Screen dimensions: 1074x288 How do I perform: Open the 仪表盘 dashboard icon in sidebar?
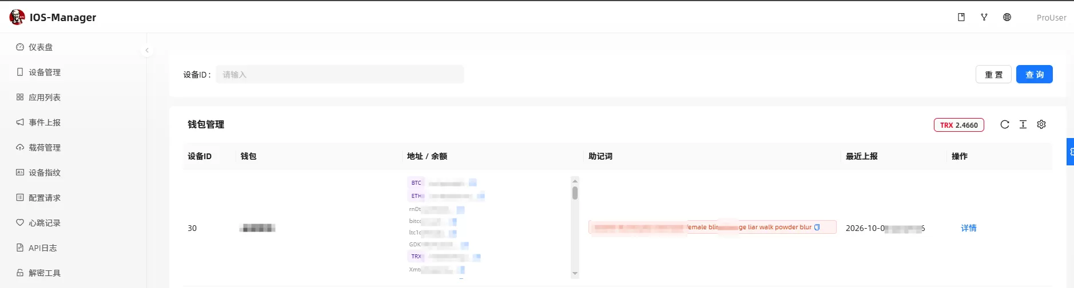click(20, 47)
